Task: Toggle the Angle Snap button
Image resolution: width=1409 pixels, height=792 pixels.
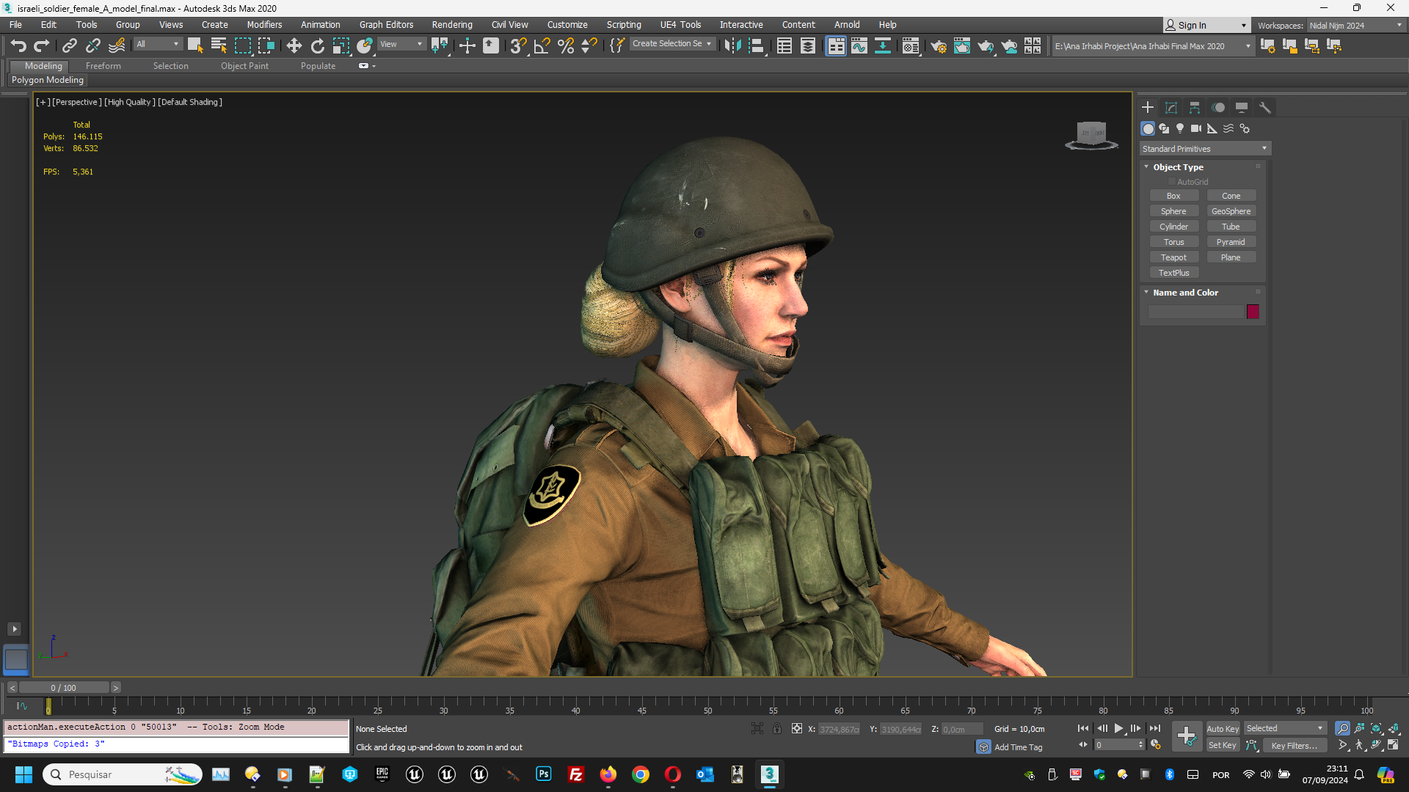Action: pyautogui.click(x=542, y=45)
